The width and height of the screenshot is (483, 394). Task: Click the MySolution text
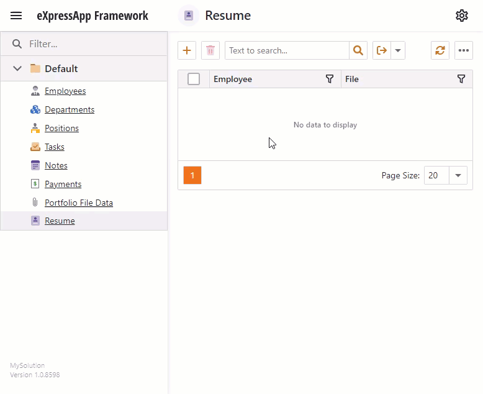point(27,365)
